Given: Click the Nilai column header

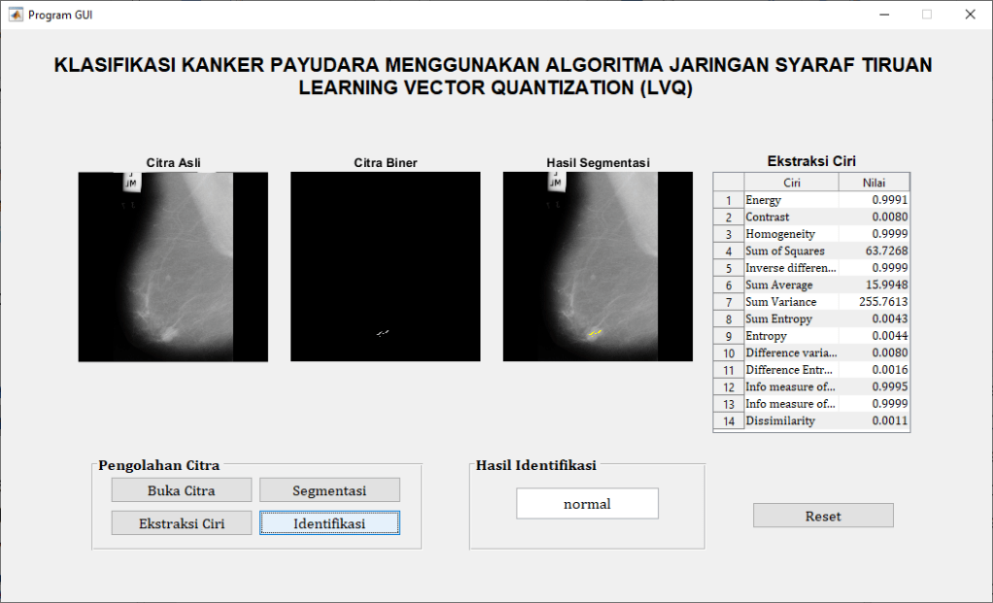Looking at the screenshot, I should click(873, 183).
